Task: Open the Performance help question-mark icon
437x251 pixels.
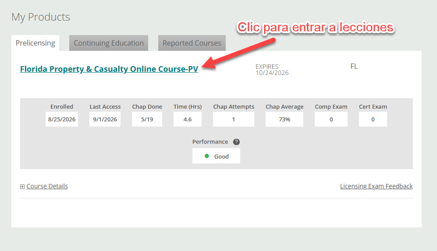Action: (236, 142)
